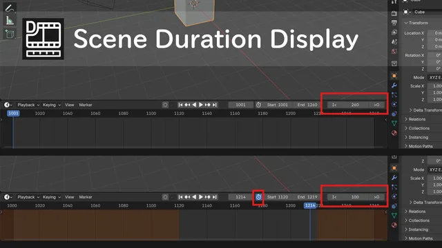Screen dimensions: 442x248
Task: Jump to previous keyframe in frame 1001 timeline
Action: (187, 105)
